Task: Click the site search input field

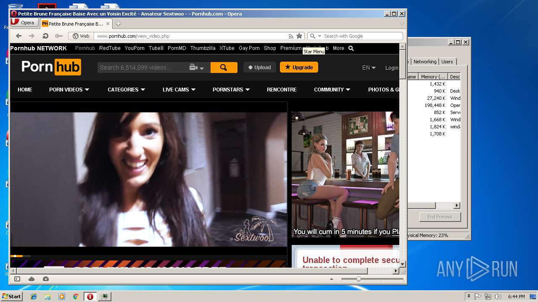Action: coord(142,68)
